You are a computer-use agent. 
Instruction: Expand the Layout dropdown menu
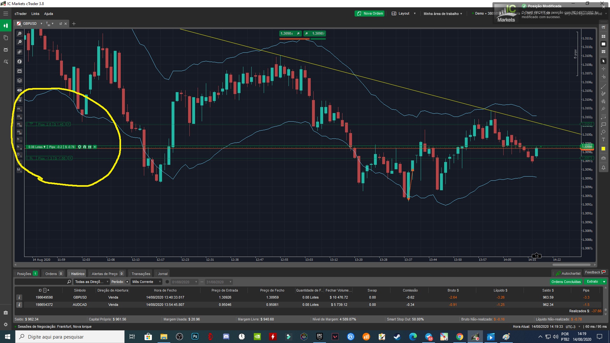pos(403,14)
